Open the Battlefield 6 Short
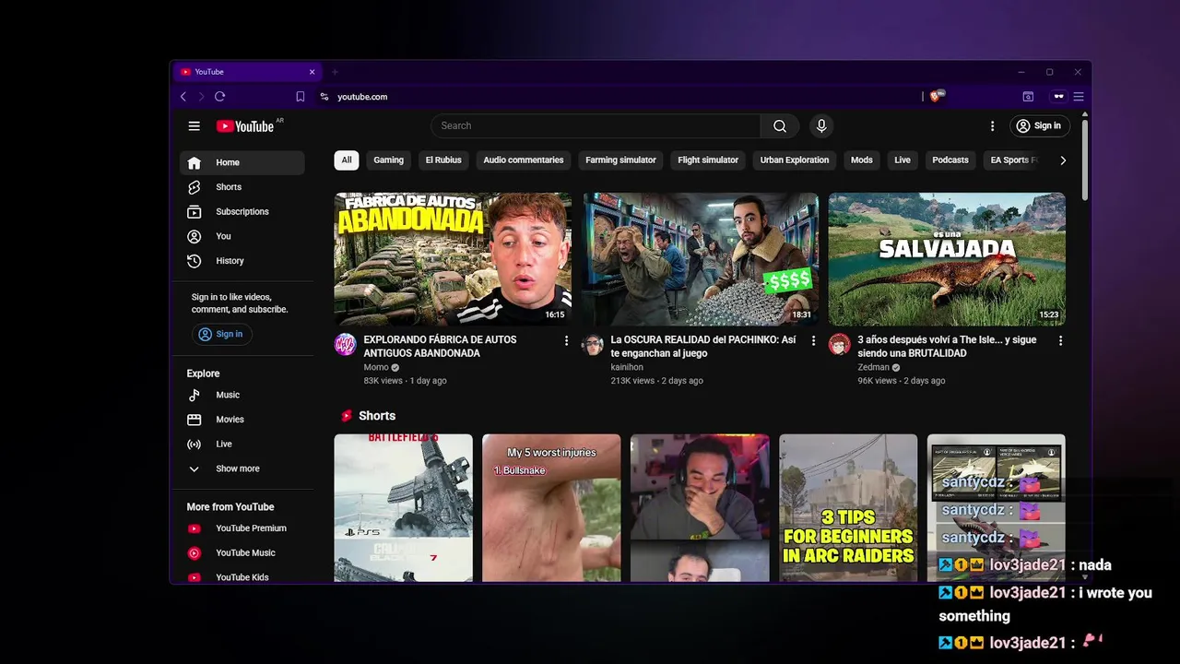Viewport: 1180px width, 664px height. click(404, 508)
